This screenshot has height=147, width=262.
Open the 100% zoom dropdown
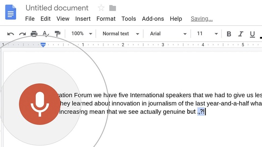point(82,34)
